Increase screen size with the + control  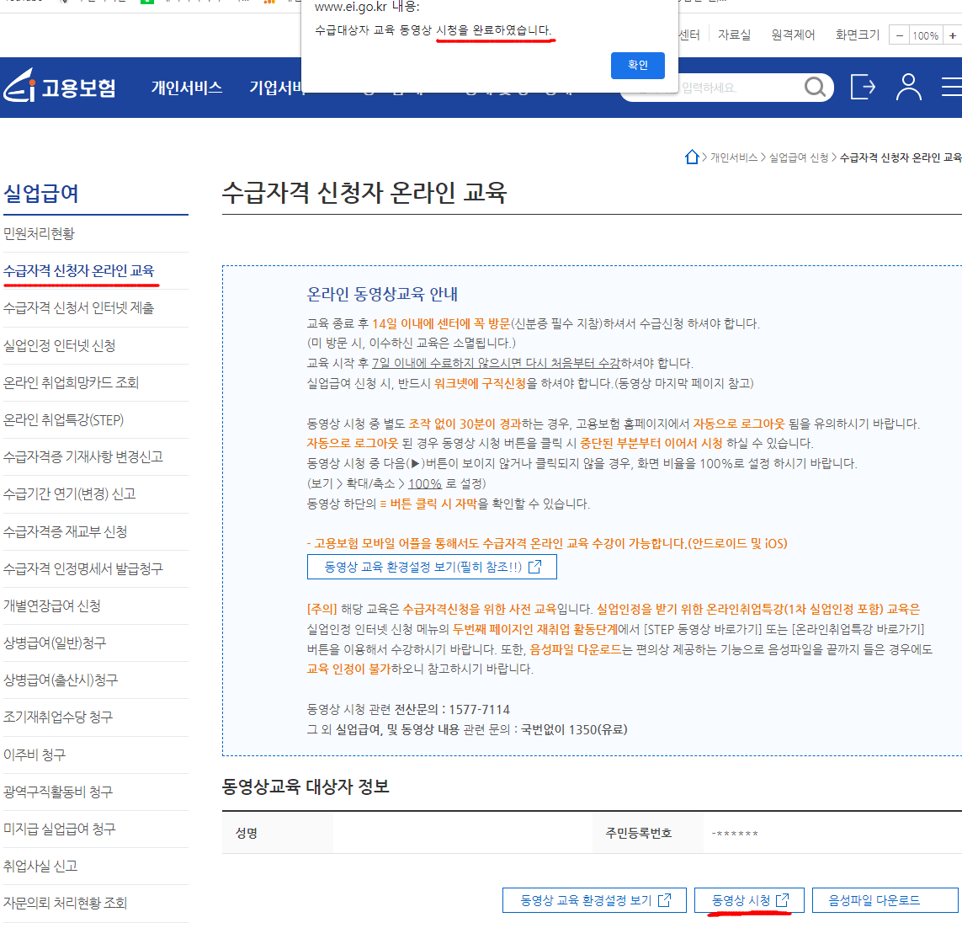(952, 37)
